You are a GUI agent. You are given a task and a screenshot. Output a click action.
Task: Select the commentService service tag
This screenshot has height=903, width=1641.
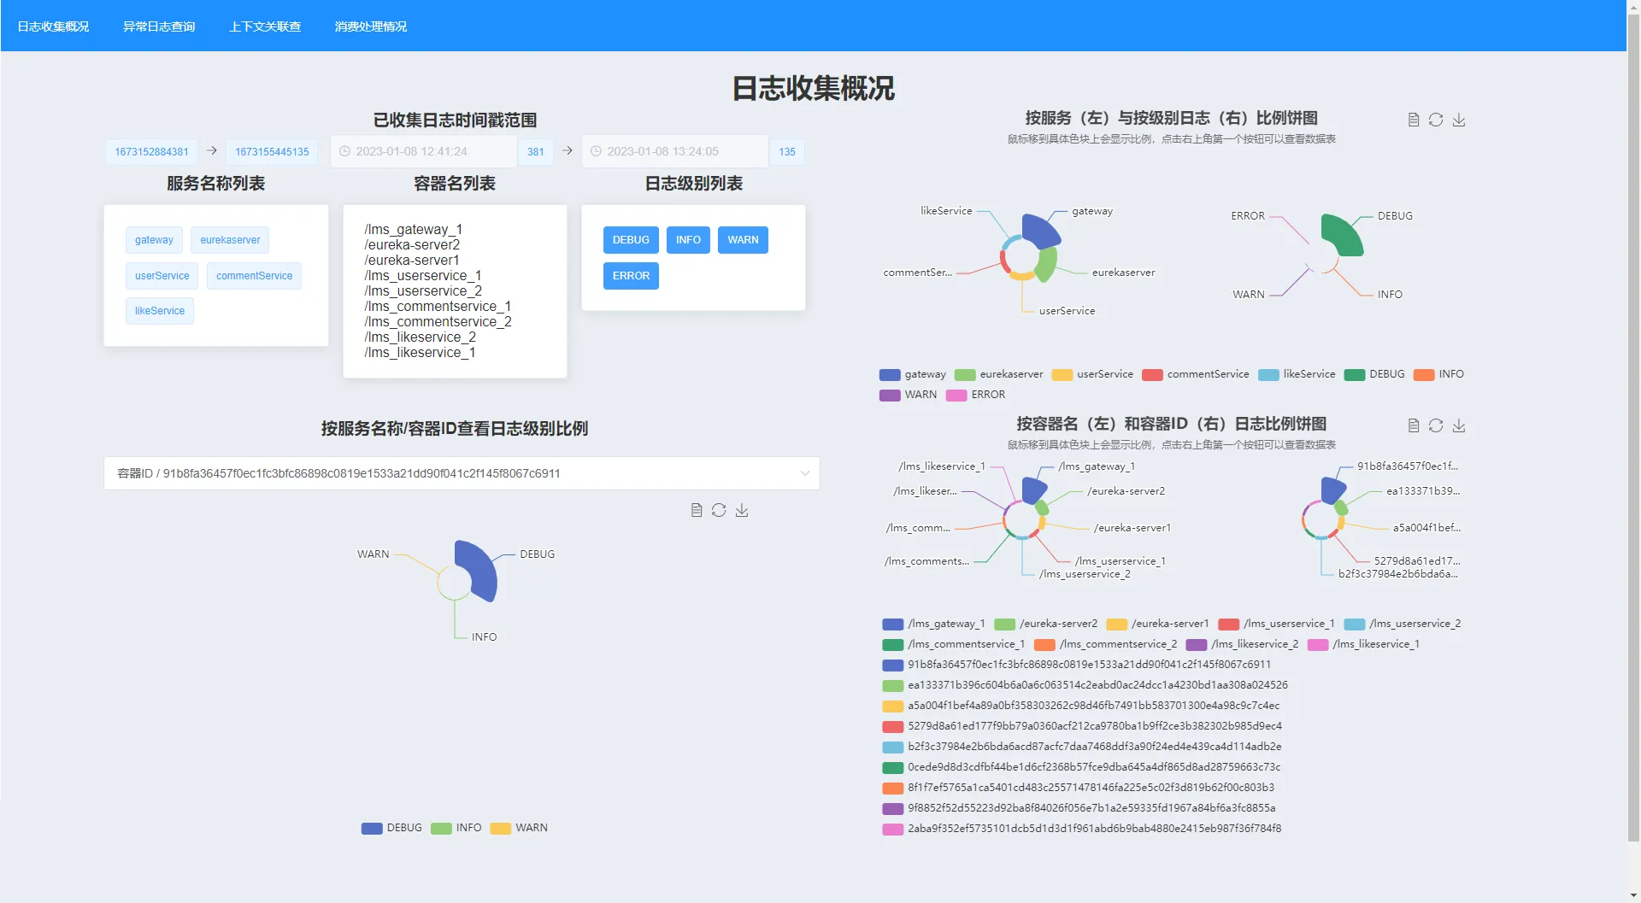[x=254, y=276]
